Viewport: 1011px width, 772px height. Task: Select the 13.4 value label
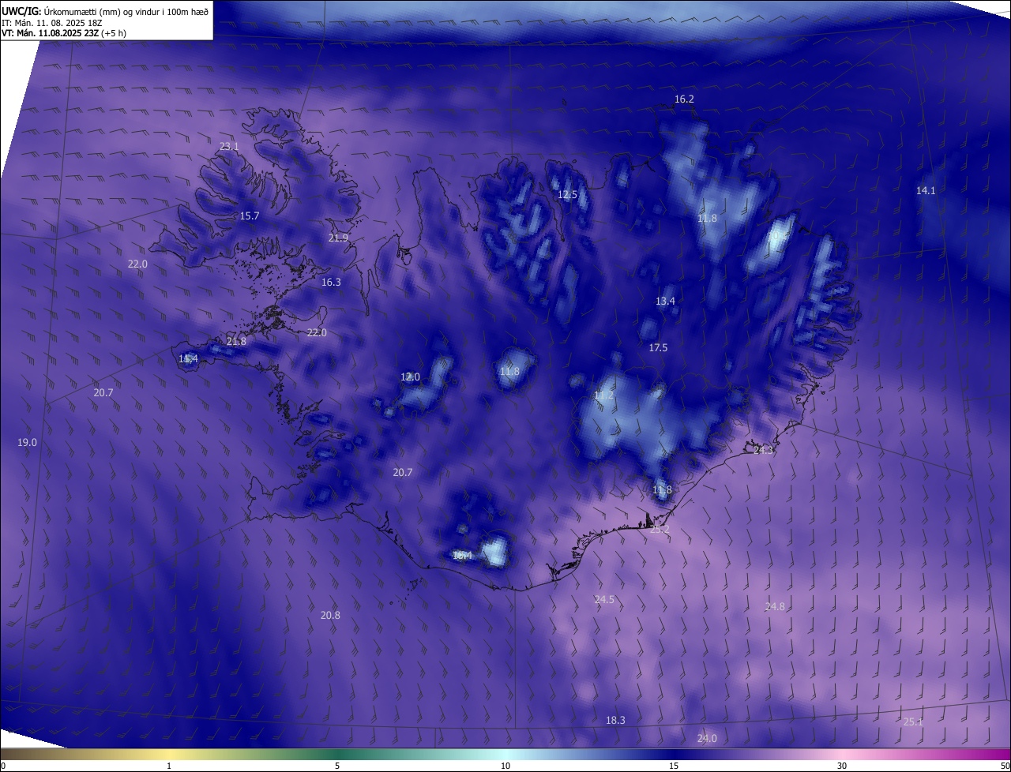tap(665, 302)
